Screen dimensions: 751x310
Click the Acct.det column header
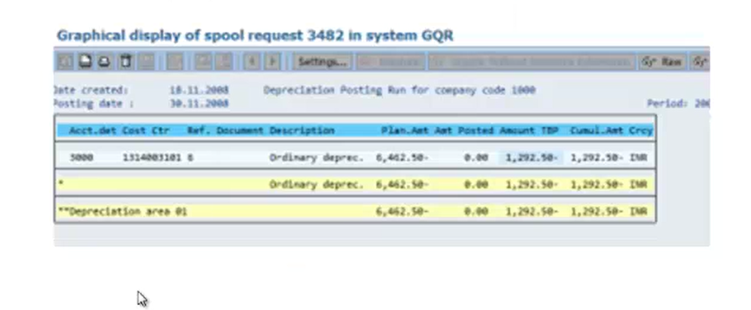tap(93, 130)
